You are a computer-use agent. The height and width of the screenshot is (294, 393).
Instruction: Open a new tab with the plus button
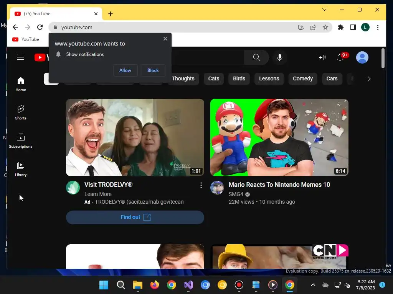click(x=111, y=14)
